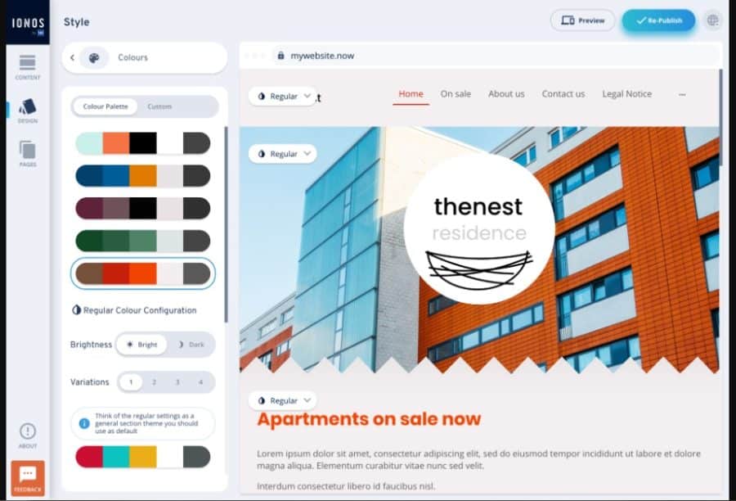Open the On sale menu item
Screen dimensions: 736x501
click(x=456, y=94)
